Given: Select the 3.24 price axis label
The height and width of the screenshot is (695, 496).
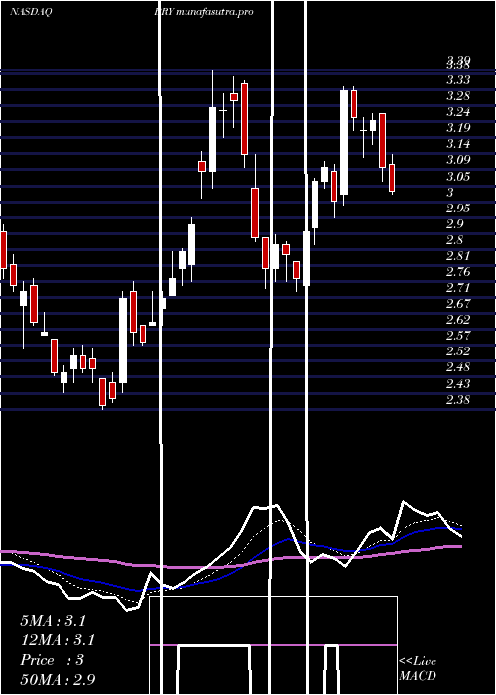Looking at the screenshot, I should (458, 111).
